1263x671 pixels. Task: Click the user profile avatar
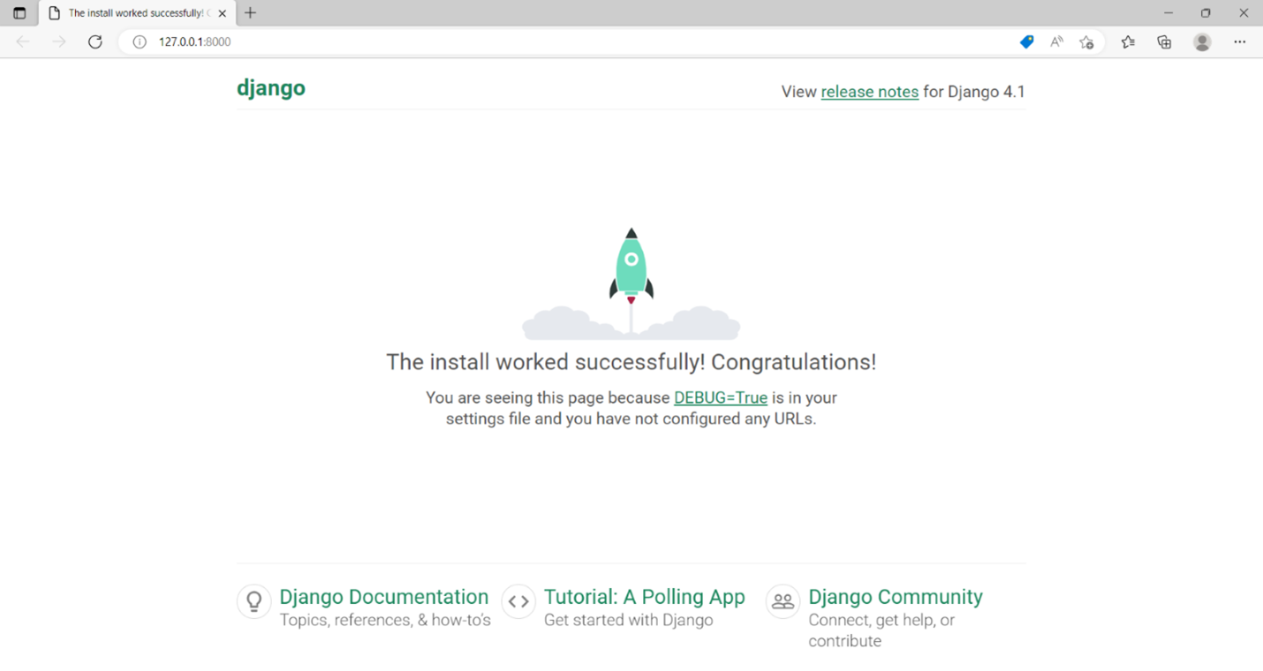point(1202,41)
